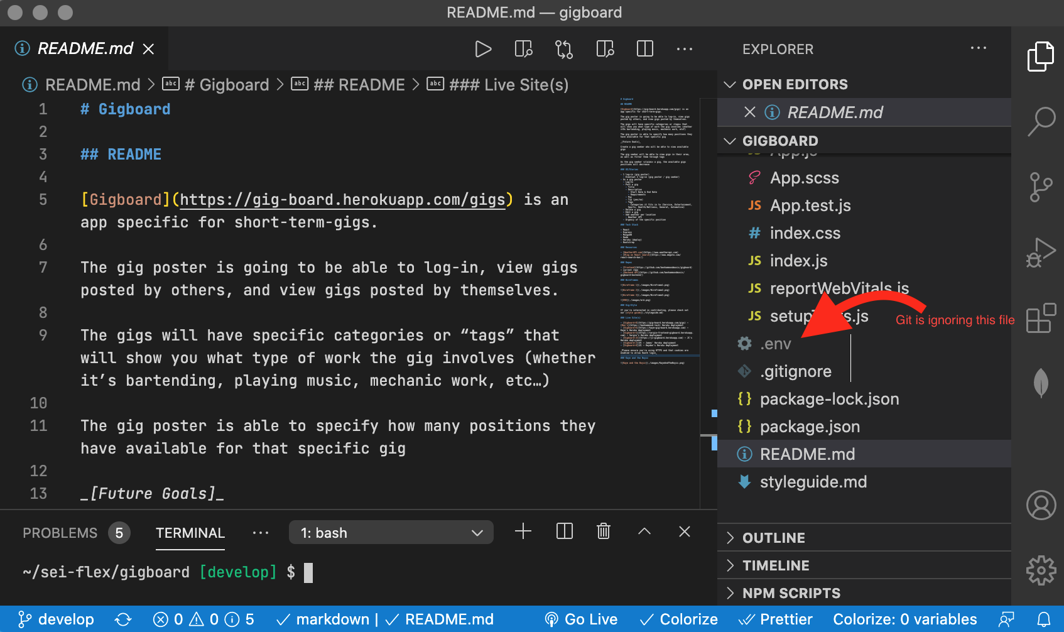Image resolution: width=1064 pixels, height=632 pixels.
Task: Open changes source control compare icon
Action: click(x=564, y=49)
